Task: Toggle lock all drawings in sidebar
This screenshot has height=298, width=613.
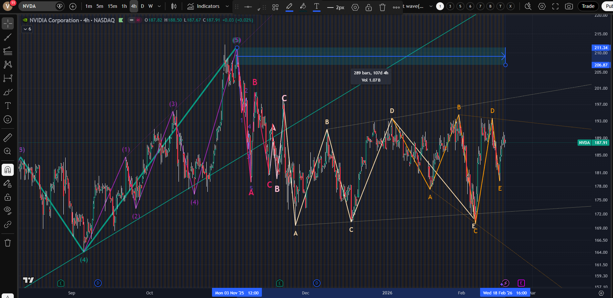Action: click(8, 197)
